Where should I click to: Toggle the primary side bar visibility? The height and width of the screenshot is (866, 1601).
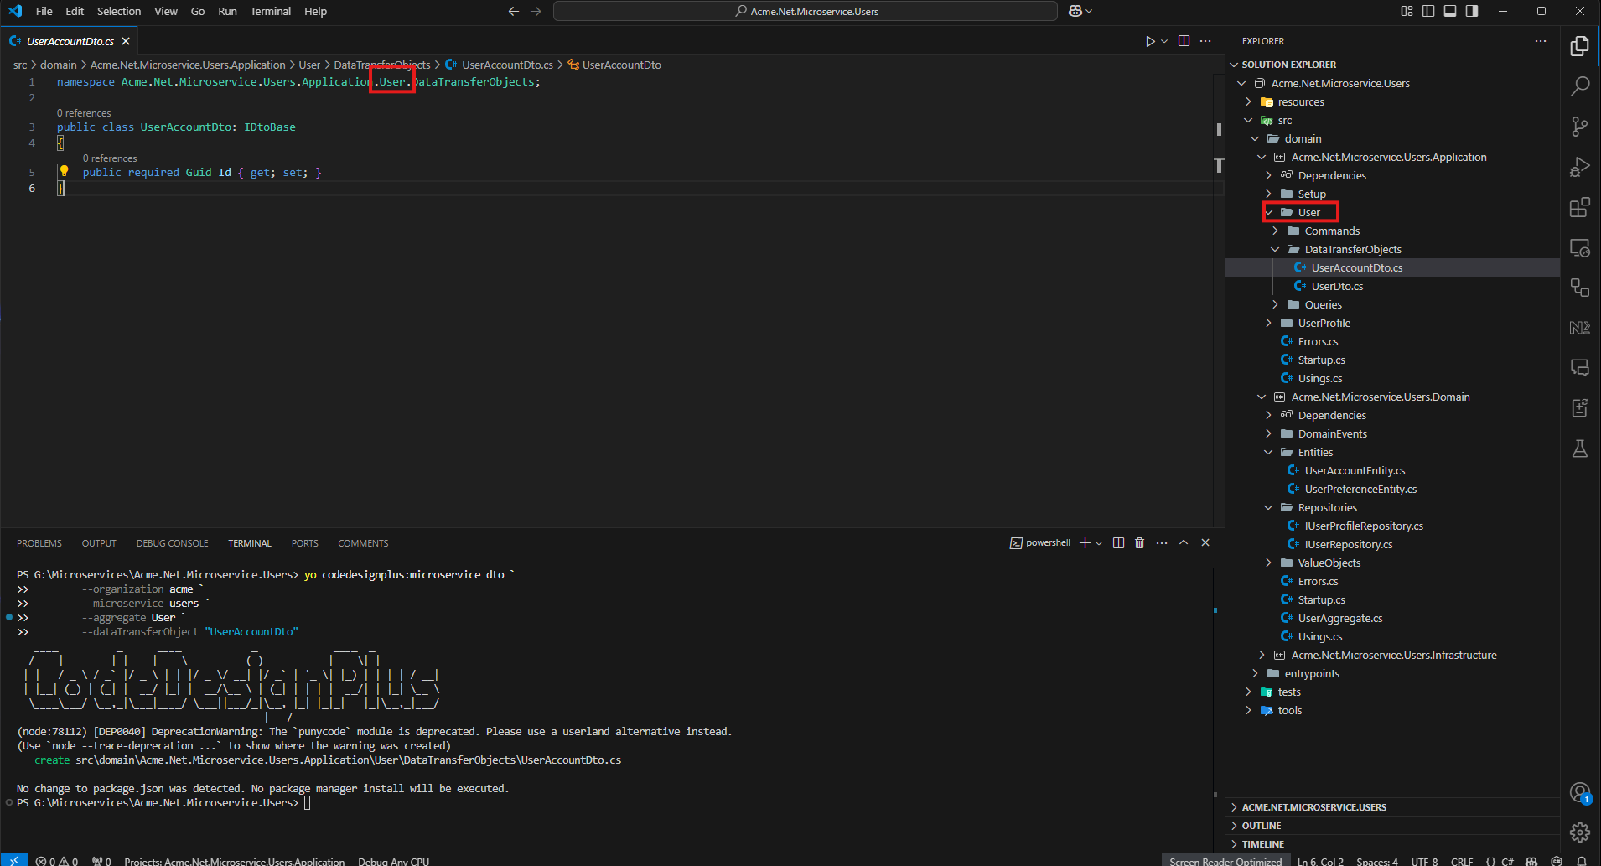coord(1428,11)
